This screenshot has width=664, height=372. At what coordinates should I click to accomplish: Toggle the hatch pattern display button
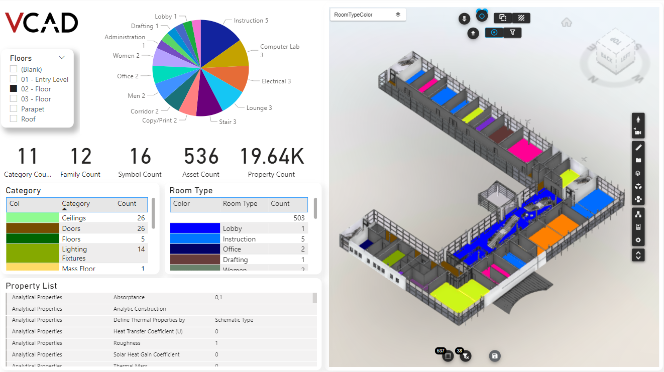pyautogui.click(x=521, y=18)
